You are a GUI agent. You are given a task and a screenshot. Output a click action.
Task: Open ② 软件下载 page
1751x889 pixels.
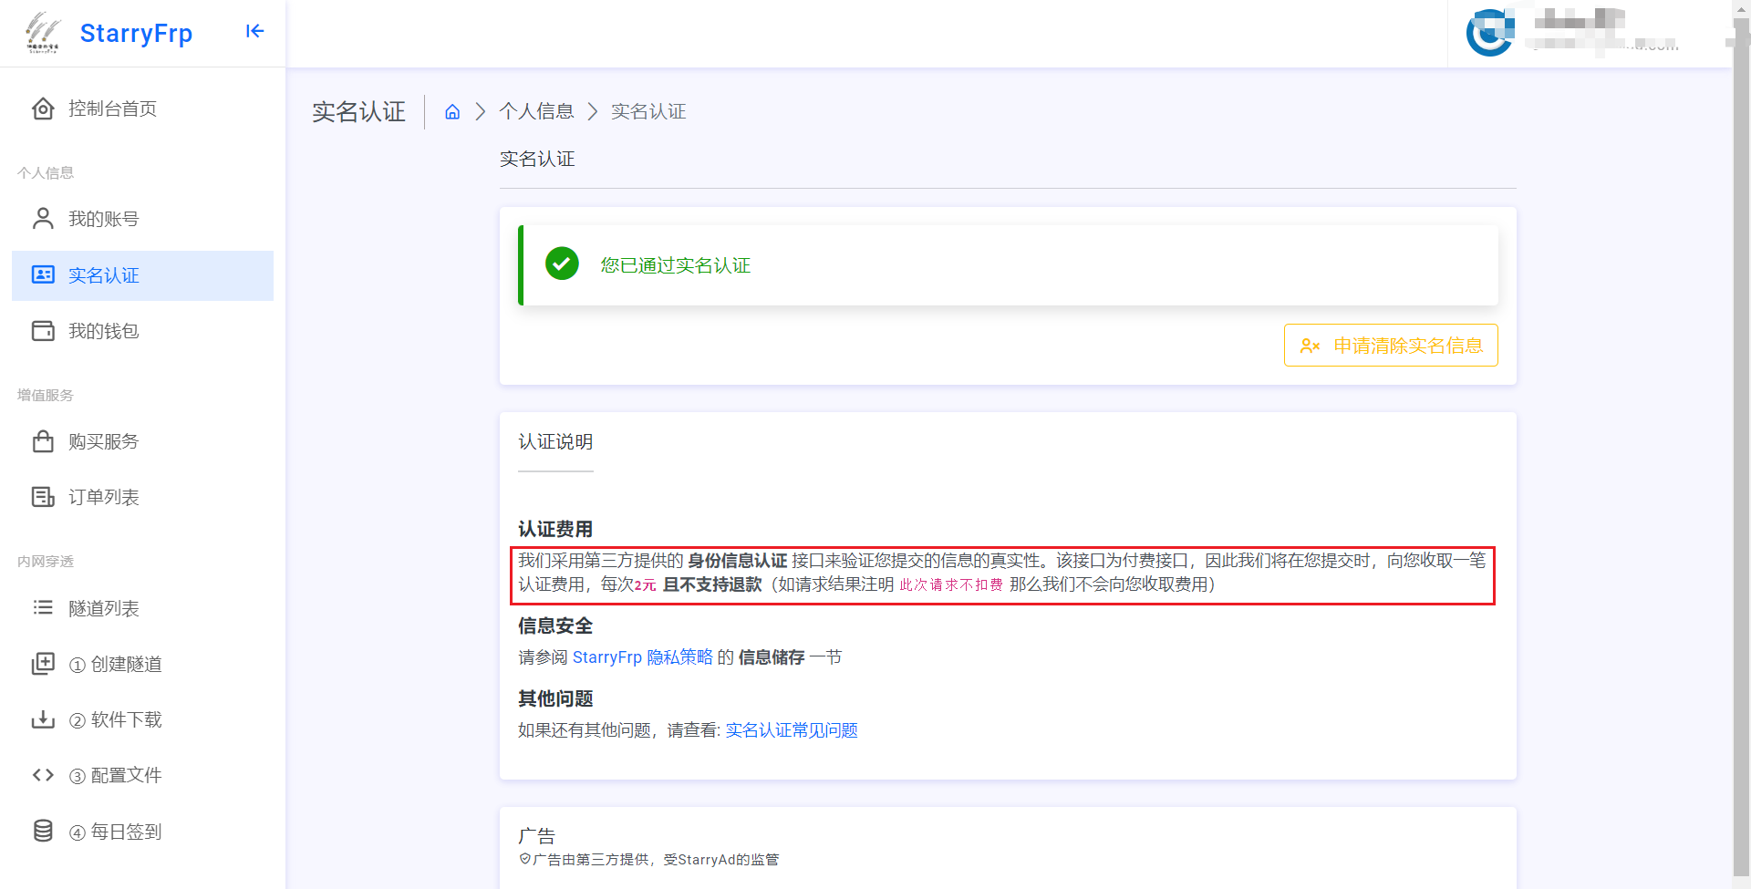[142, 719]
